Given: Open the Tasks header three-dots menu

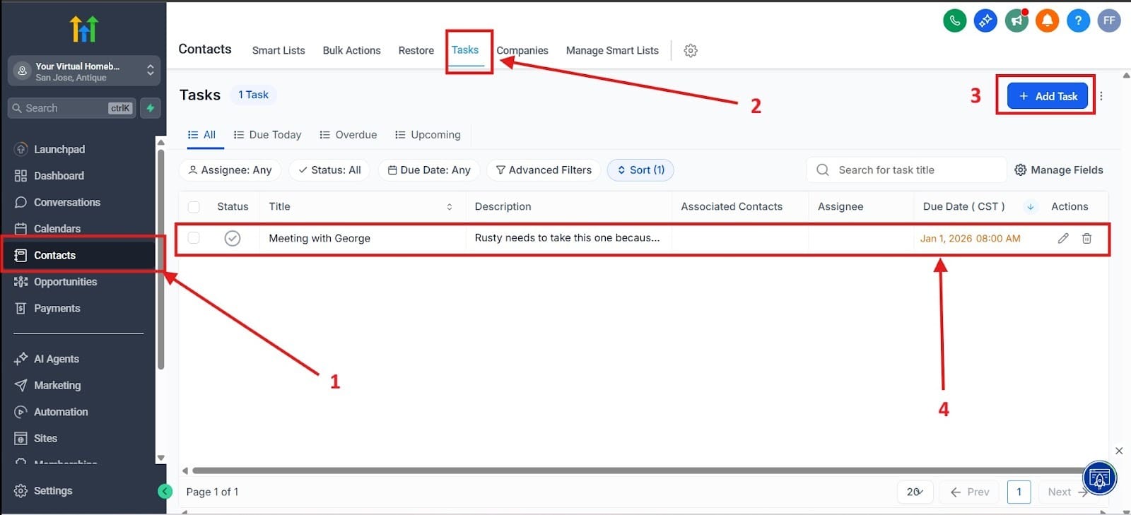Looking at the screenshot, I should pos(1101,96).
